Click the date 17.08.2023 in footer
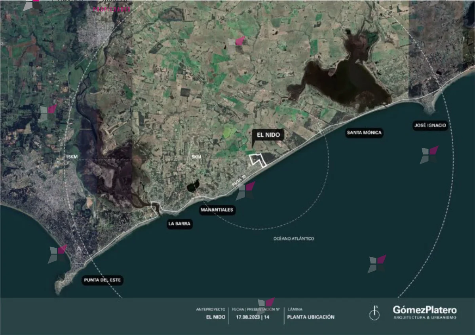This screenshot has height=335, width=475. (x=247, y=317)
